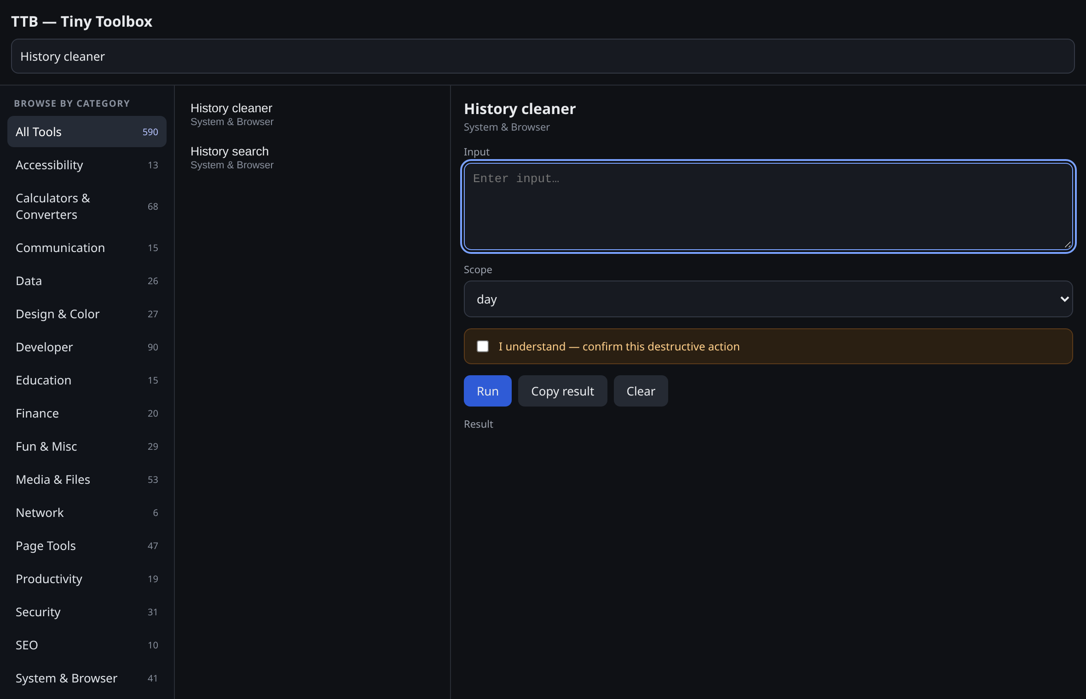Click the 'I understand — confirm this destructive action' label
Viewport: 1086px width, 699px height.
[x=619, y=346]
